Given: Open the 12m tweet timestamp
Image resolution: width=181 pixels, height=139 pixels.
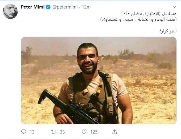Looking at the screenshot, I should tap(86, 7).
